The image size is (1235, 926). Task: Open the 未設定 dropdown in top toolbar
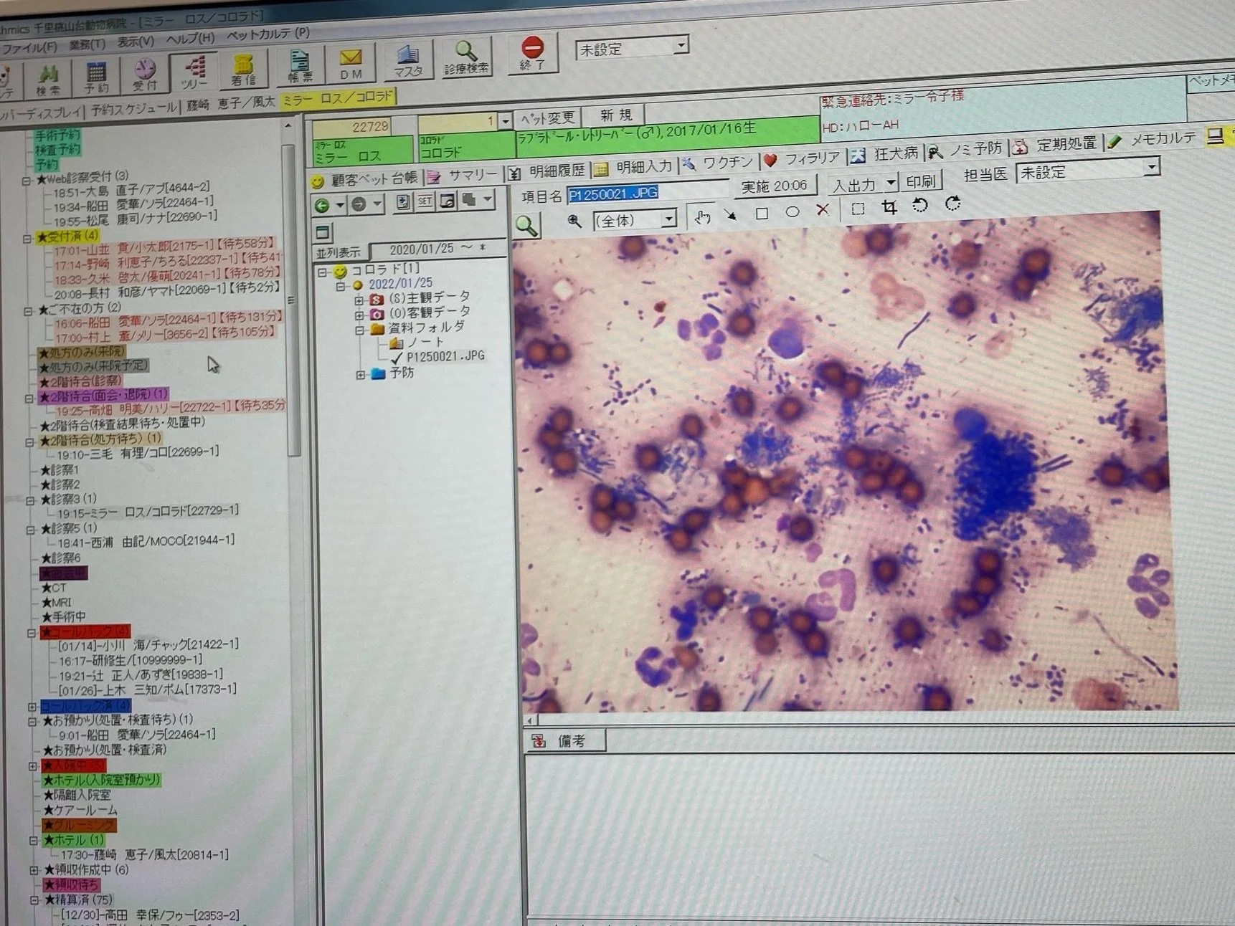tap(632, 48)
